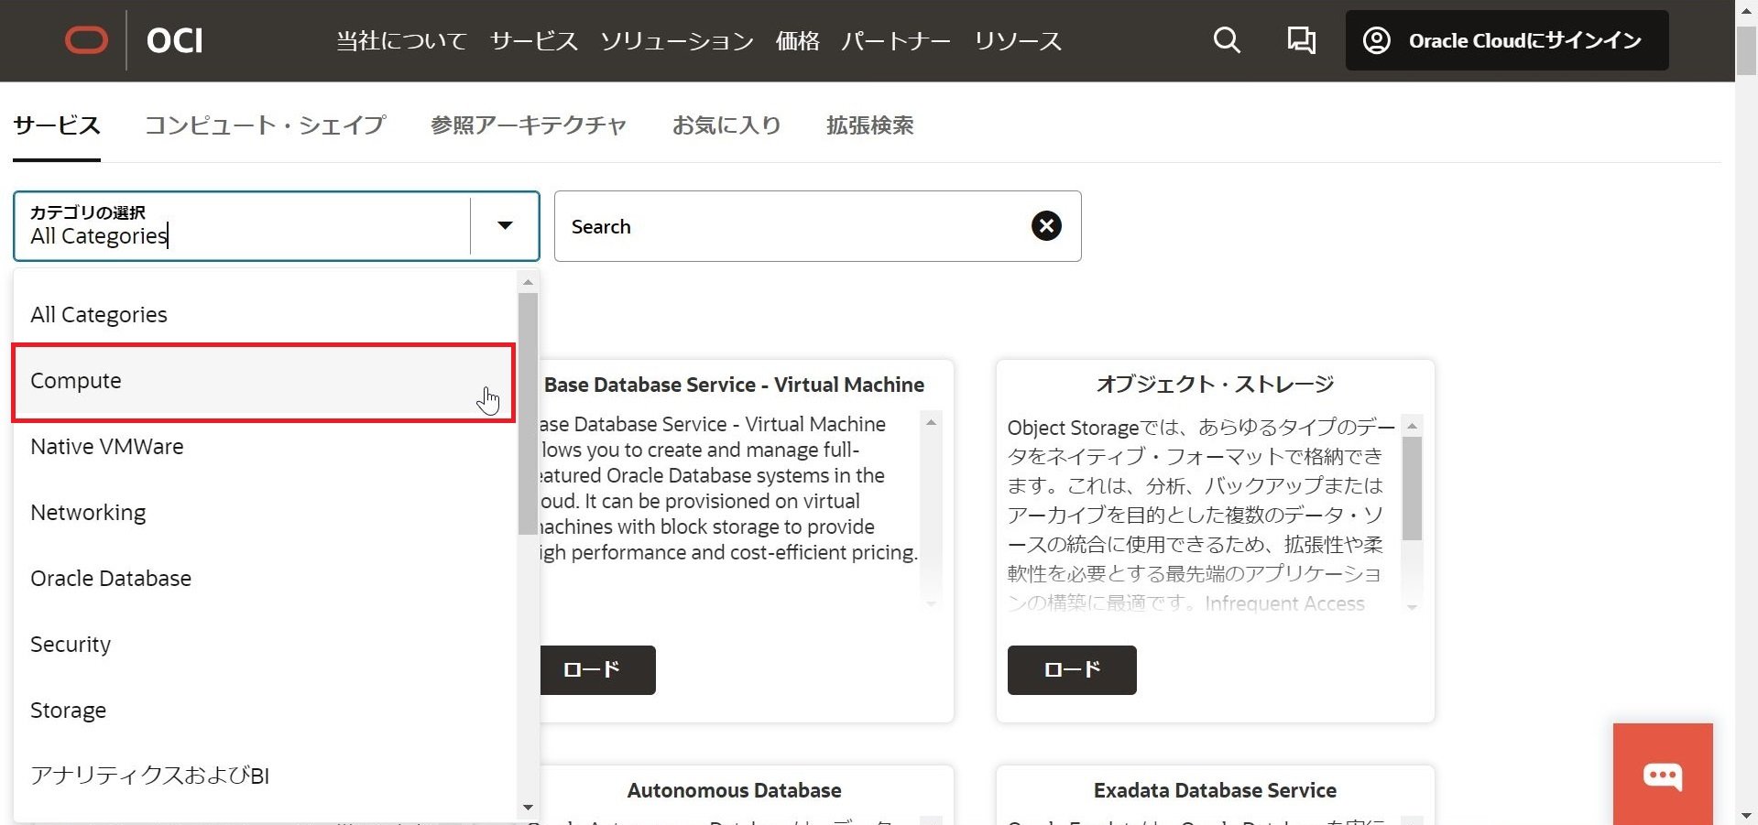Click the オブジェクト・ストレージ description scrollbar
The width and height of the screenshot is (1758, 825).
(x=1412, y=490)
